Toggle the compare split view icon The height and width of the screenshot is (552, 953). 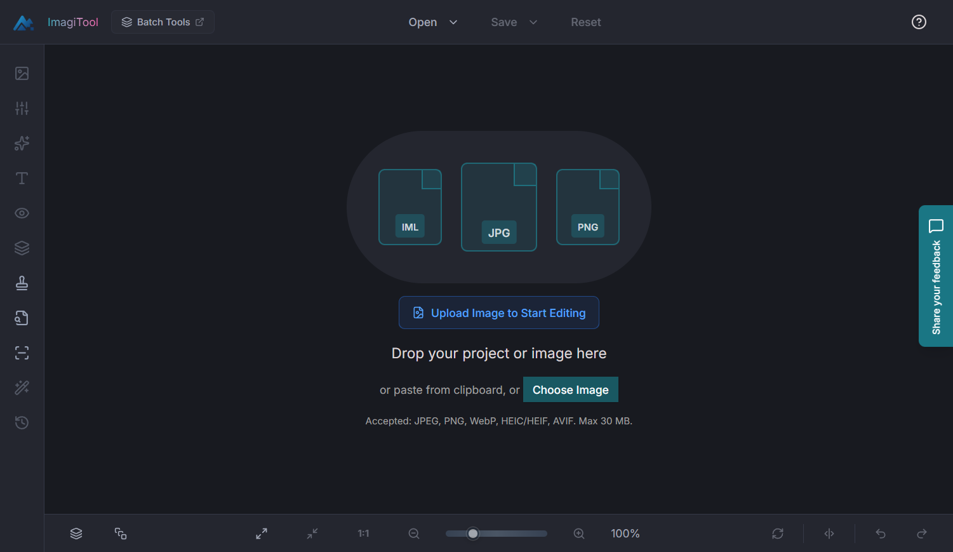point(829,534)
